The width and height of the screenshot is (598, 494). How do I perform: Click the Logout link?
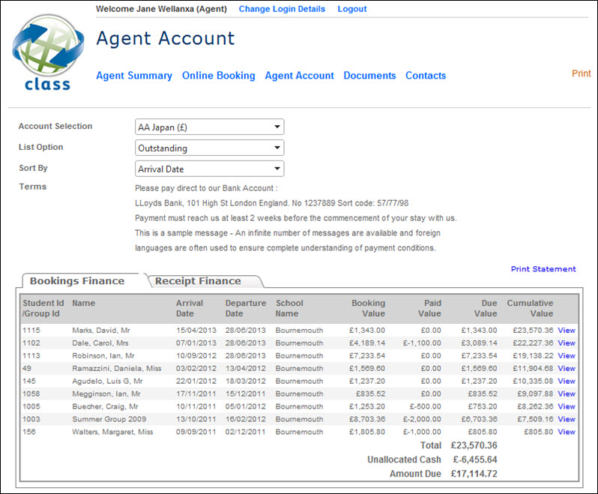352,9
